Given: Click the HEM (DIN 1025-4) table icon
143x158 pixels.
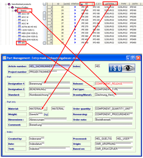Looking at the screenshot, I should tap(19, 40).
